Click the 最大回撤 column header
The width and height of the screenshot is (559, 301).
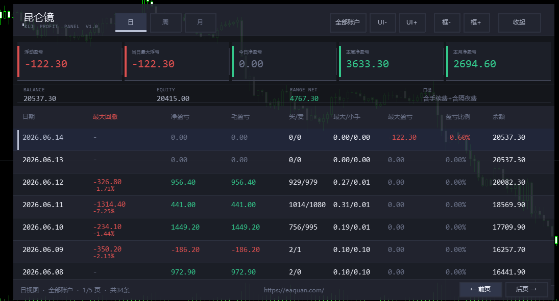[x=105, y=117]
